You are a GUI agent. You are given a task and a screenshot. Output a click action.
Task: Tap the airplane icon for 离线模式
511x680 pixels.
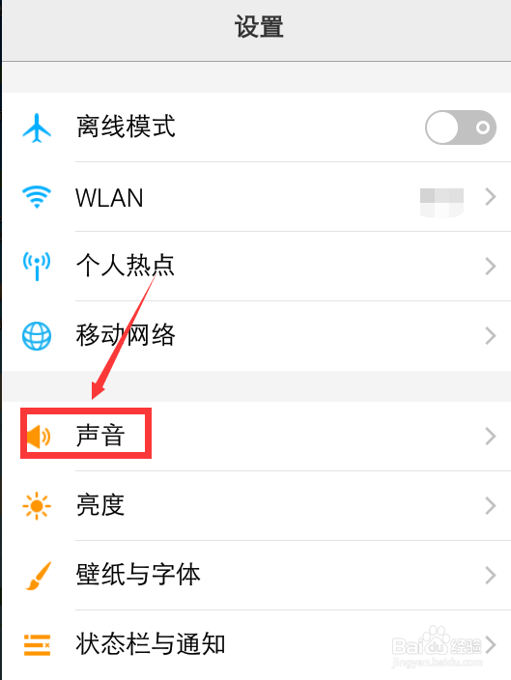[x=37, y=127]
